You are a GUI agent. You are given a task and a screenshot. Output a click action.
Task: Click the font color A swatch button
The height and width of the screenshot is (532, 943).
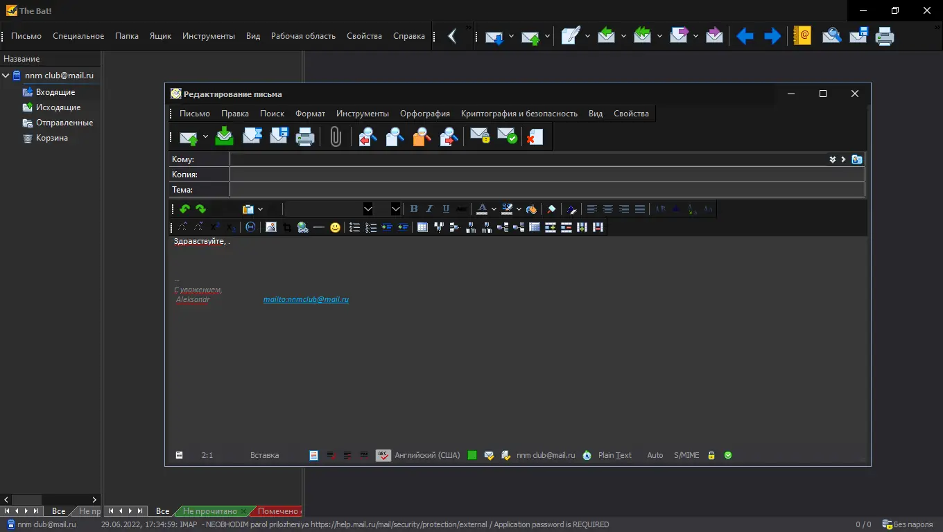482,209
